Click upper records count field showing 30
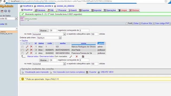 coord(53,30)
